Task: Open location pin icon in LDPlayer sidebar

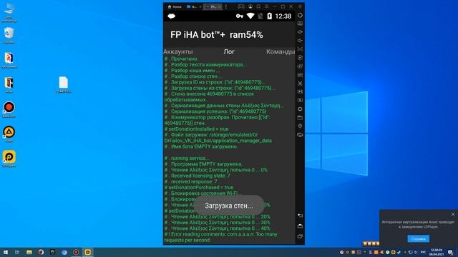Action: click(300, 126)
